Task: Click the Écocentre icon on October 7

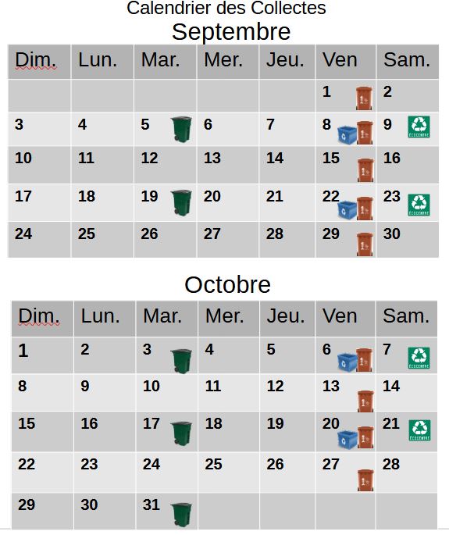Action: [x=419, y=358]
